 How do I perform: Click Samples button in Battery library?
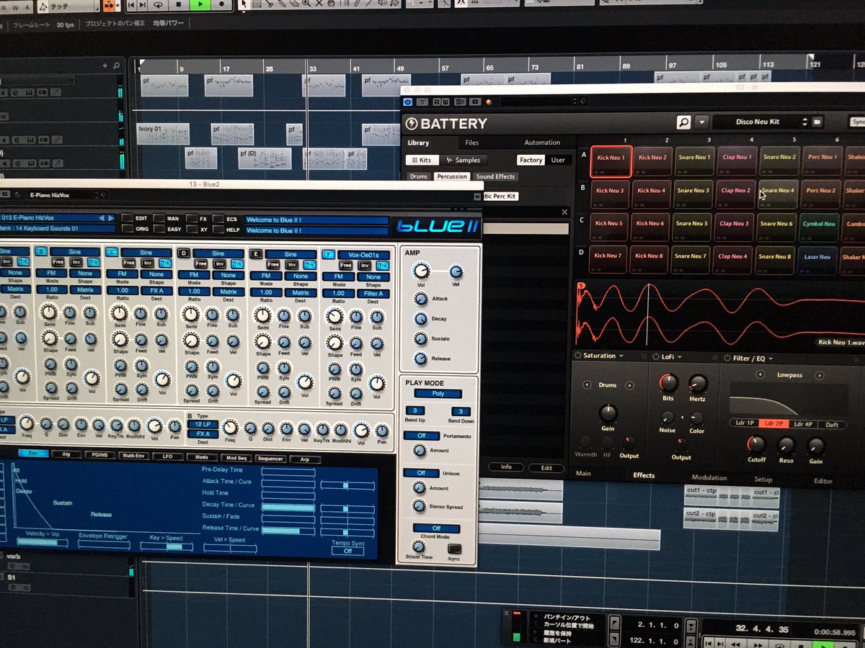462,160
